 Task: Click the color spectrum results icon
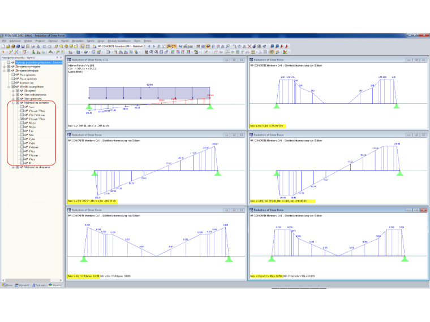pos(285,52)
